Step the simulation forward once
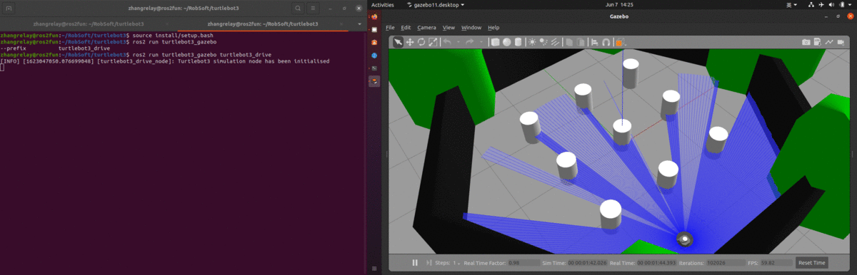Image resolution: width=857 pixels, height=275 pixels. (x=429, y=263)
